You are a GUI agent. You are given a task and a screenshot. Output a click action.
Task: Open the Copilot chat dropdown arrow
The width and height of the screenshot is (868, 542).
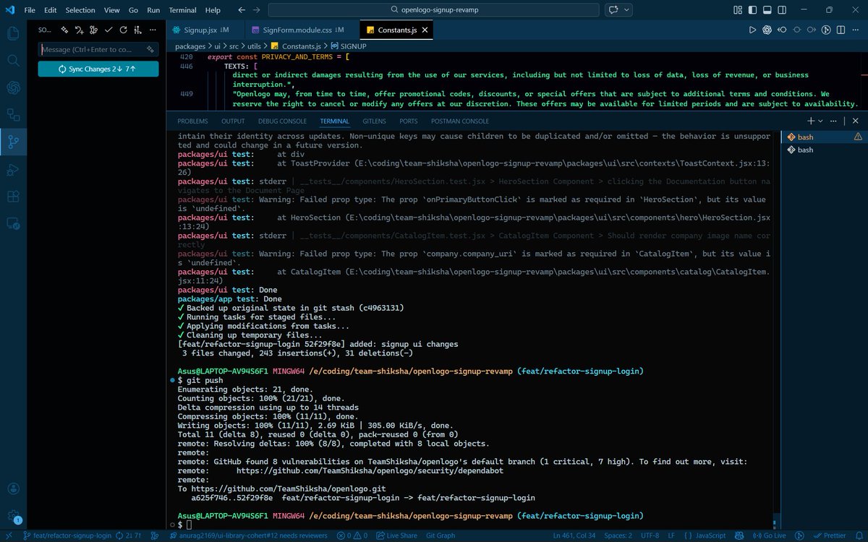(626, 10)
